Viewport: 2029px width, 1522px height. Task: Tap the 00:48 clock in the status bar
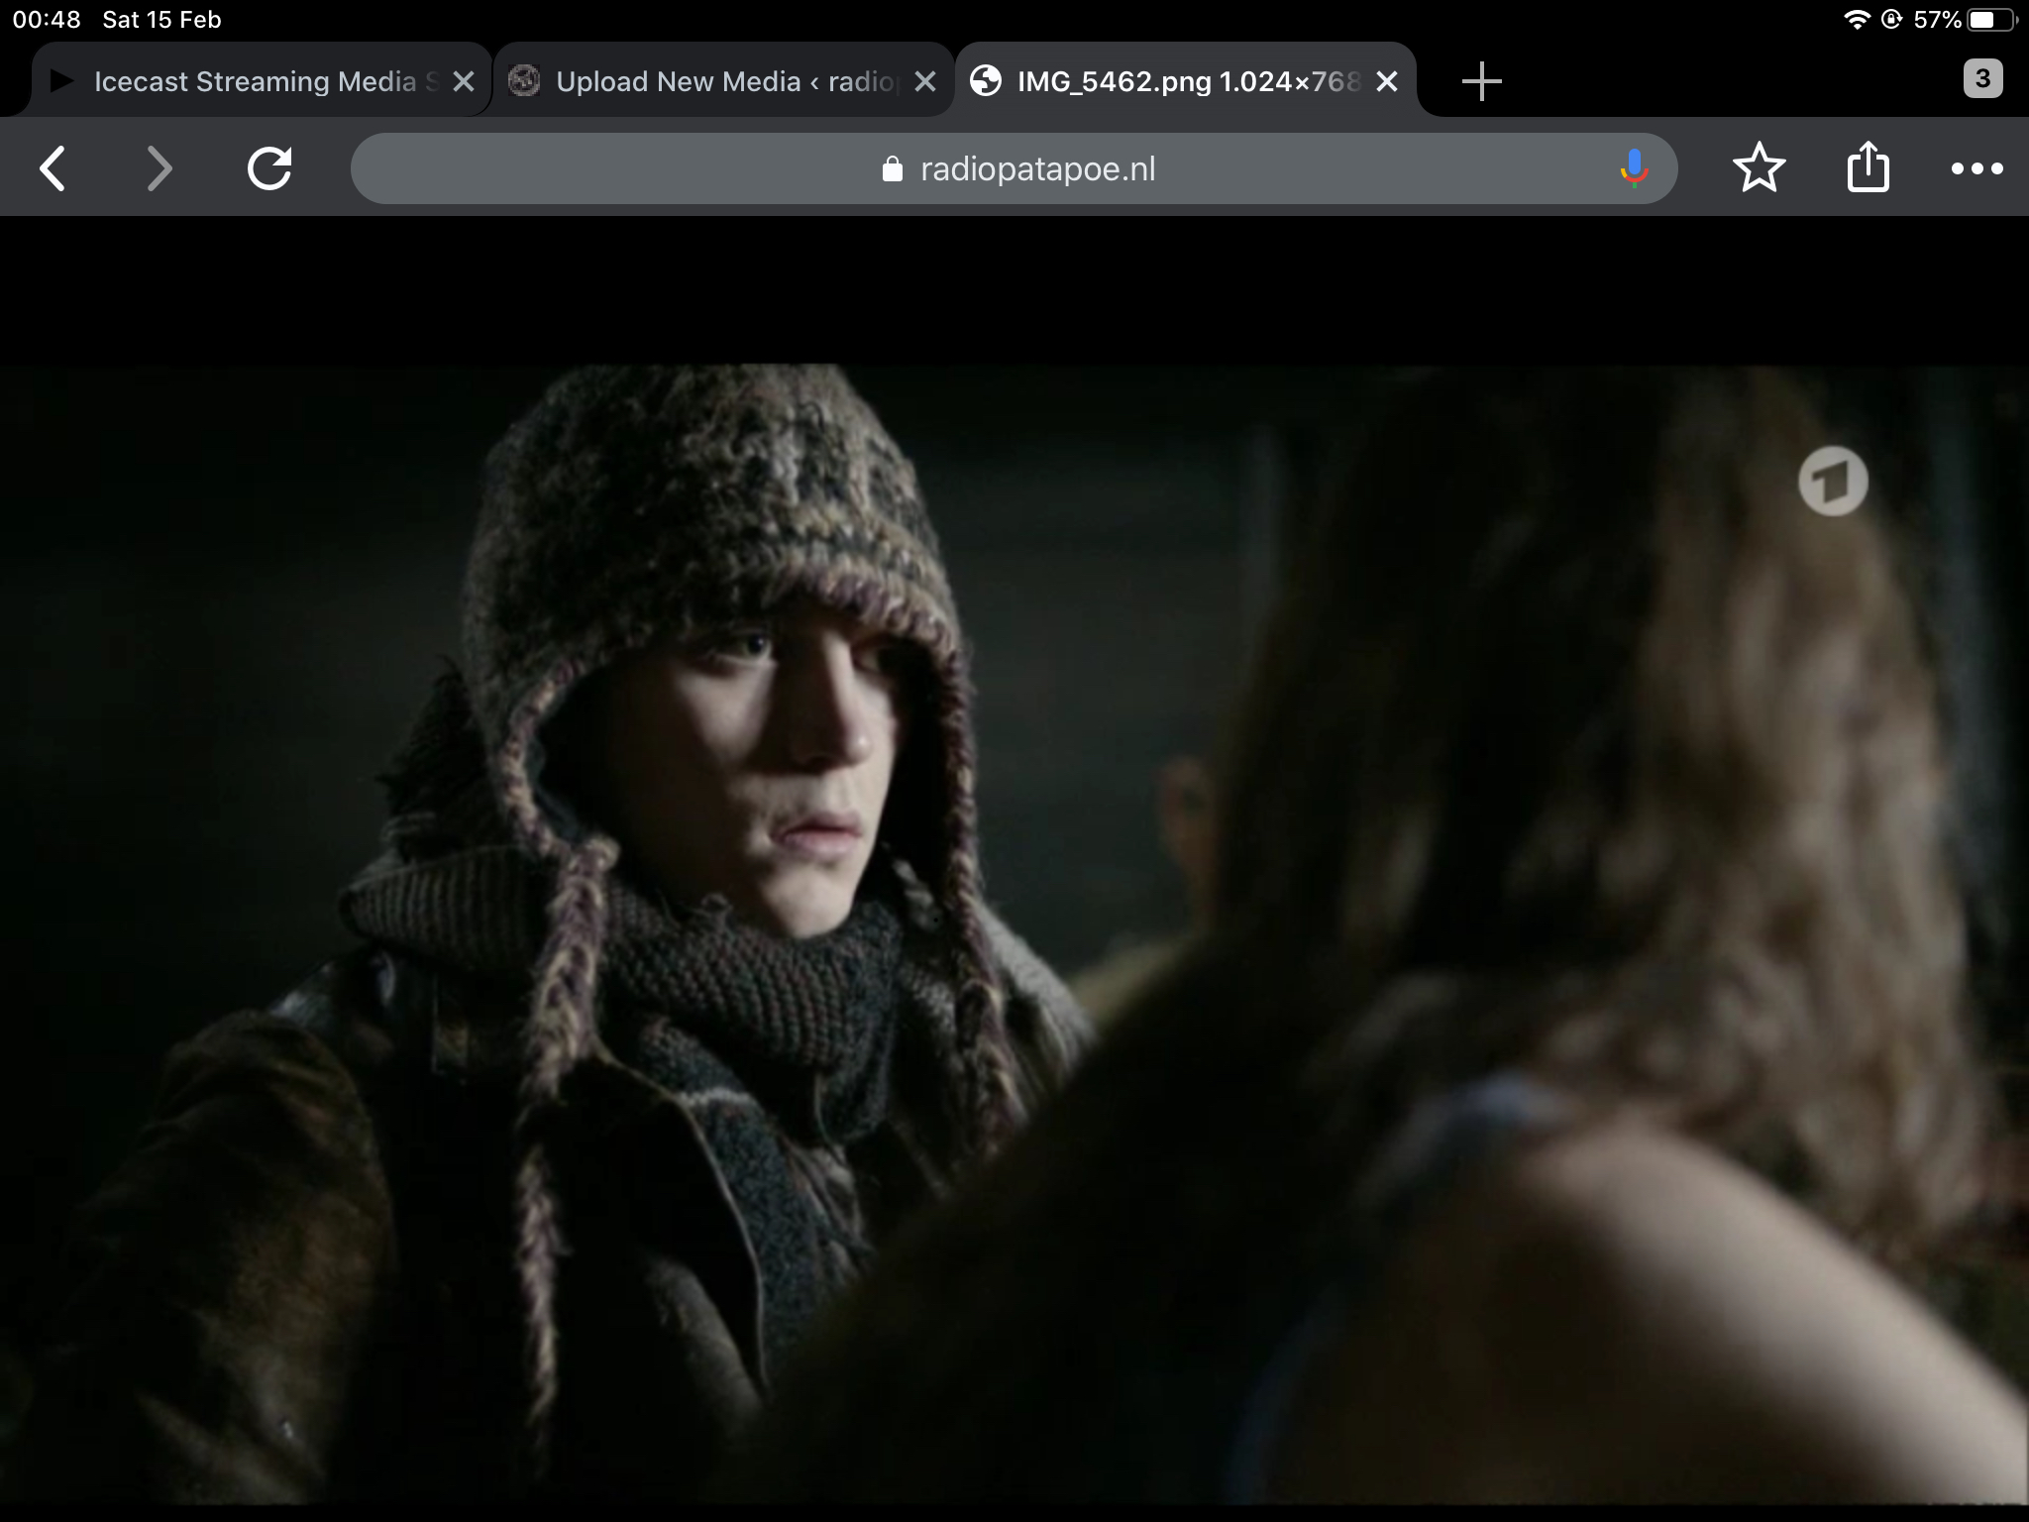click(x=47, y=20)
